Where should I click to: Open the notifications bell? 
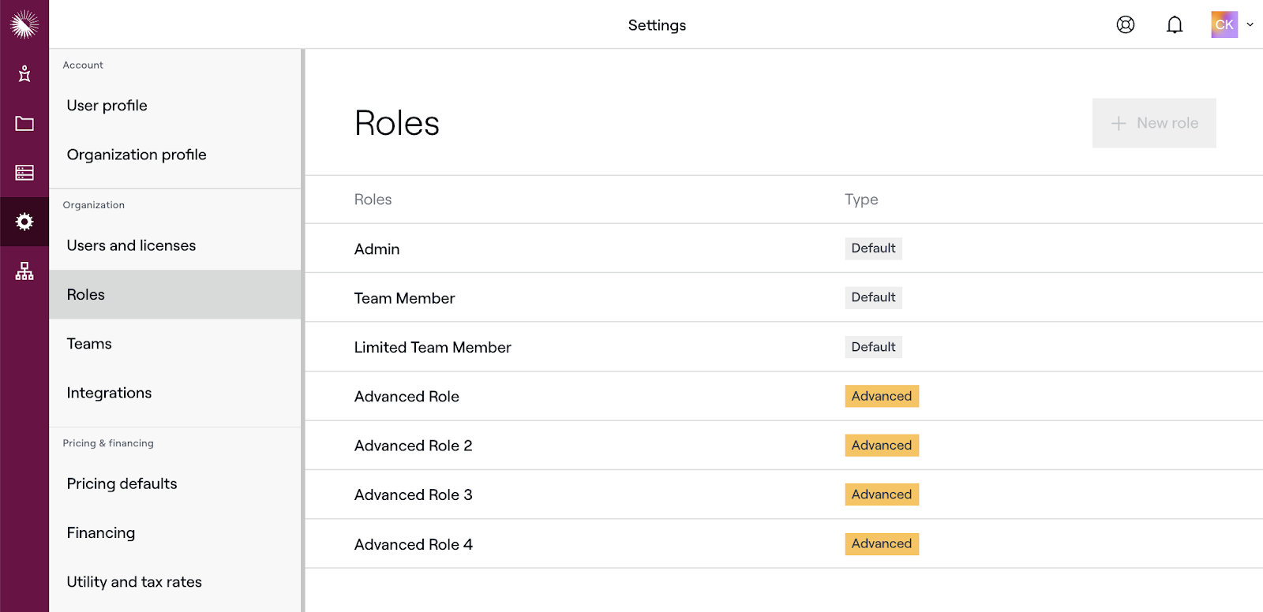(1175, 25)
